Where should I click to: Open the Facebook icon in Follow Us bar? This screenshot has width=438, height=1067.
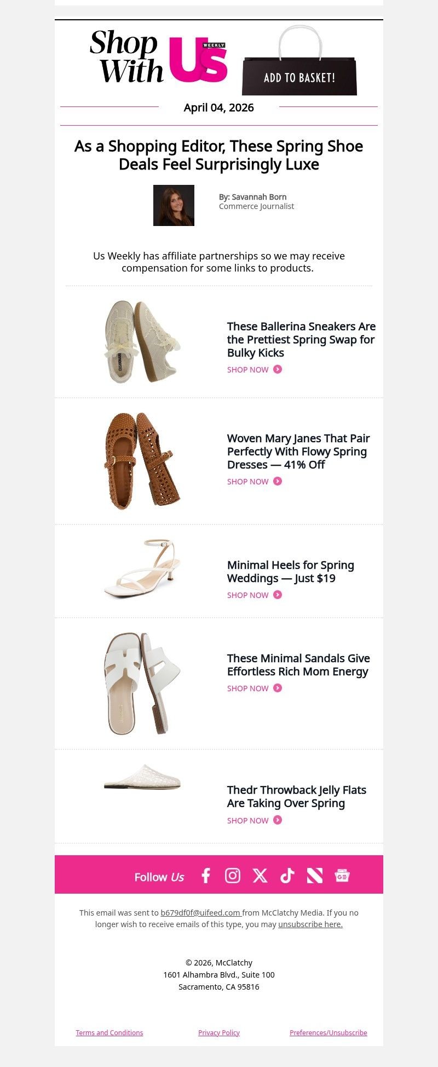point(206,876)
